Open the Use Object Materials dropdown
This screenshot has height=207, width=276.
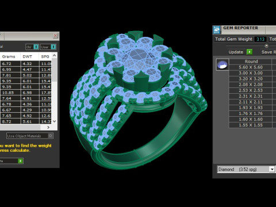tap(30, 136)
